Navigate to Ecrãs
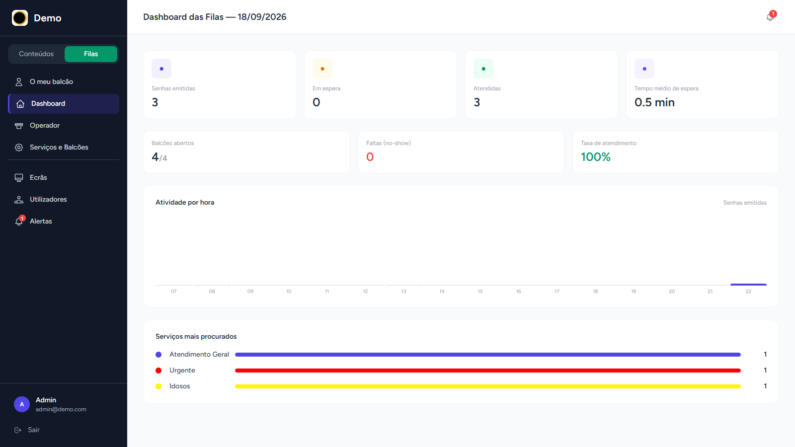 64,178
